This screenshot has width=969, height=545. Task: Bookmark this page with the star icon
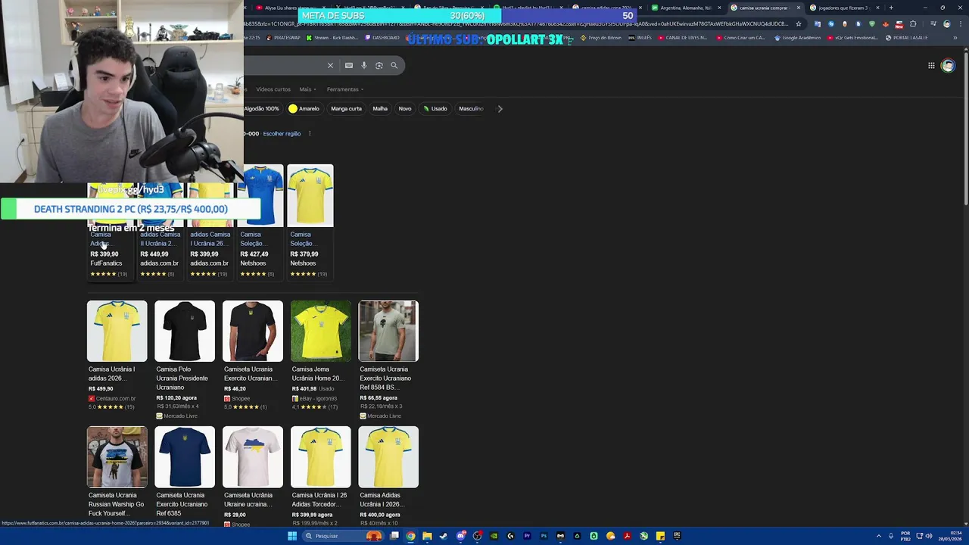coord(798,23)
